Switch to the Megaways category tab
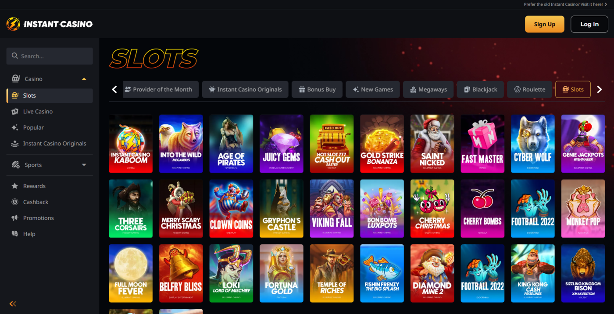This screenshot has width=614, height=314. (x=428, y=89)
